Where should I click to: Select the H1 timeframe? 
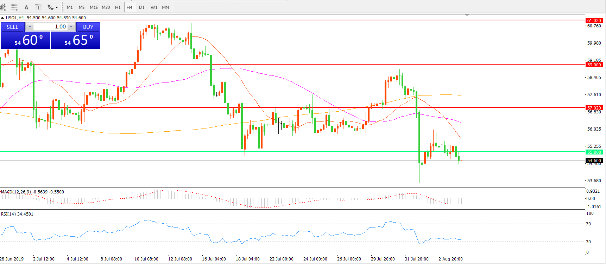click(118, 7)
